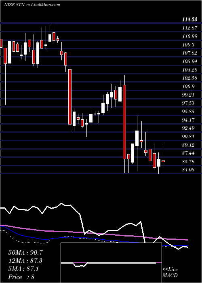Click inside the MACD inset panel
The width and height of the screenshot is (202, 283).
click(x=111, y=263)
